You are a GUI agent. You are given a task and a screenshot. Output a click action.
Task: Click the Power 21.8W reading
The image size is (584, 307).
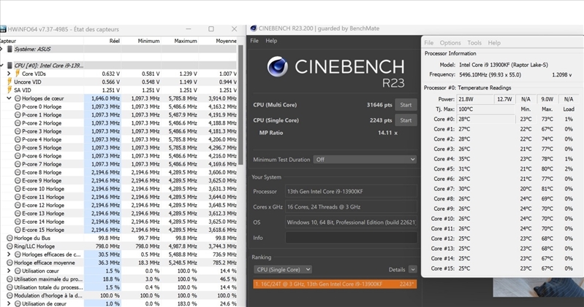point(466,99)
